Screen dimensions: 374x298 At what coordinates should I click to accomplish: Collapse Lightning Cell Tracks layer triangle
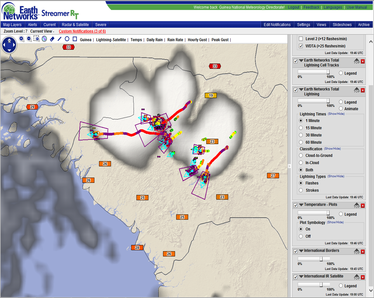(x=301, y=60)
